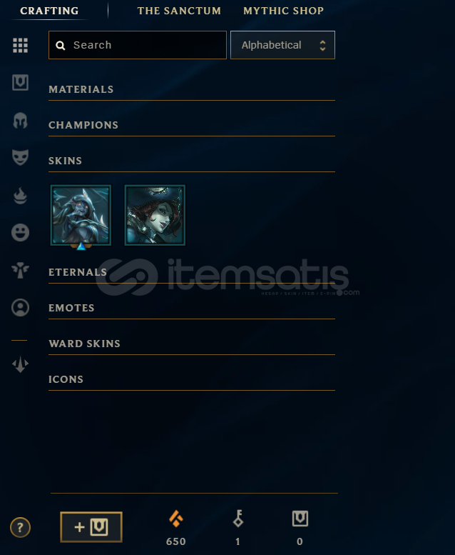
Task: Go to the Crafting tab
Action: (49, 11)
